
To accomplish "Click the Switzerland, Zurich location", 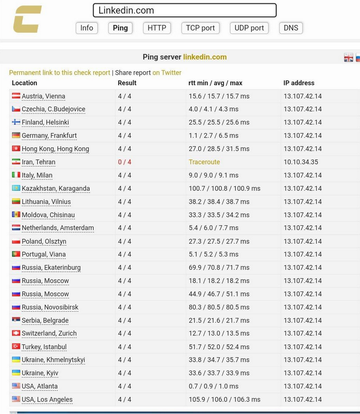I will click(x=49, y=333).
